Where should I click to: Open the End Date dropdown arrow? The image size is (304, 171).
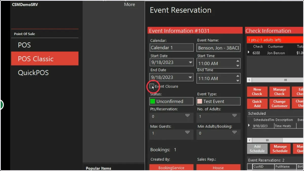pos(190,77)
